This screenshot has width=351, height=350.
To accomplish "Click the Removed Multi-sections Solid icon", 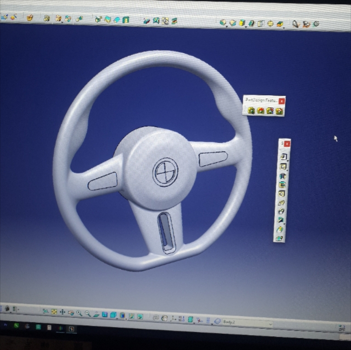I will tap(306, 24).
